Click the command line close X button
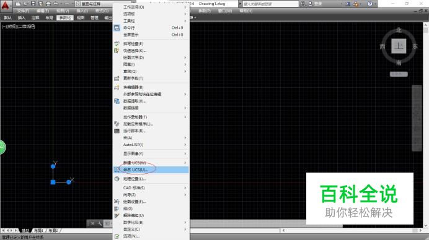429x240 pixels. pyautogui.click(x=92, y=223)
